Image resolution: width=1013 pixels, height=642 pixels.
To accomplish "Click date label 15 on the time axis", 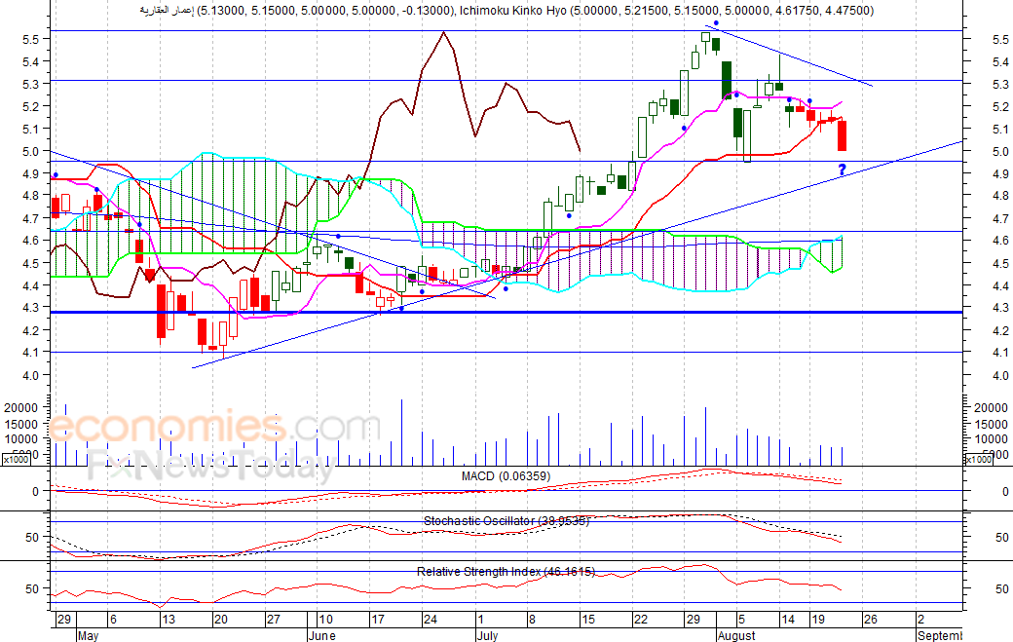I will pos(588,620).
